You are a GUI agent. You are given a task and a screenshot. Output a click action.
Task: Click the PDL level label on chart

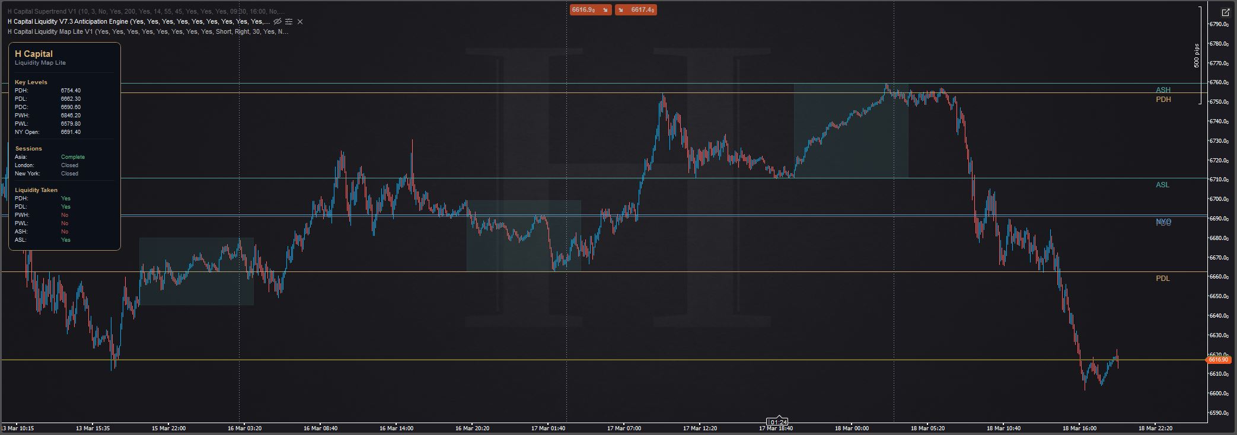[1162, 279]
